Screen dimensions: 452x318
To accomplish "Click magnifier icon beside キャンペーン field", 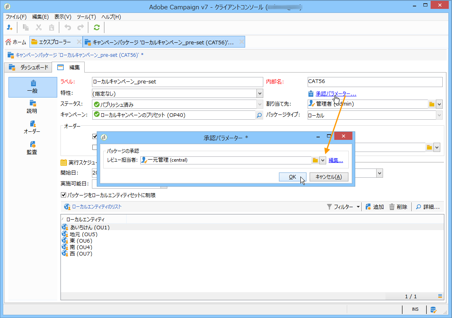I will click(259, 115).
